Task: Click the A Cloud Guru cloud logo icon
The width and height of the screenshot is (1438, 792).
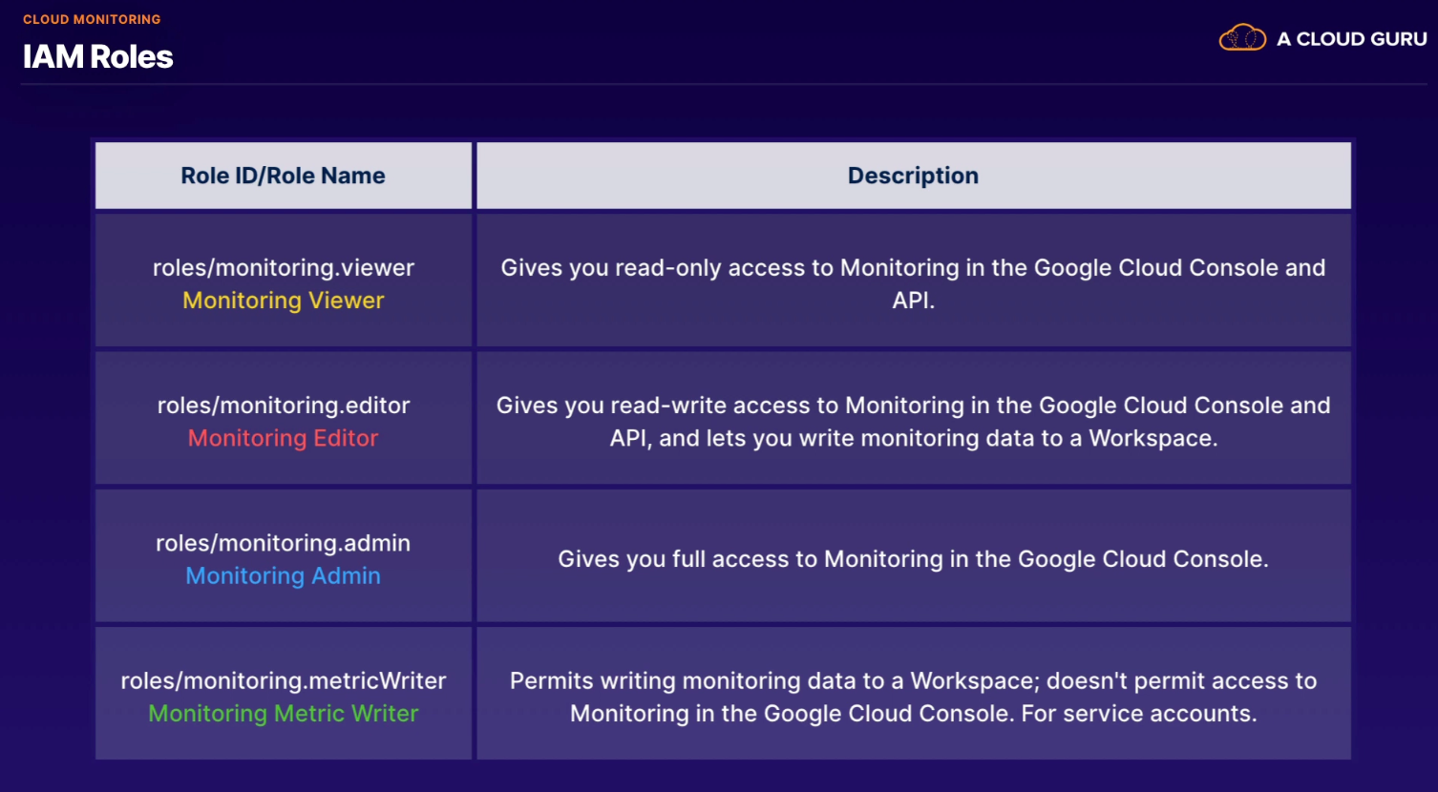Action: 1242,38
